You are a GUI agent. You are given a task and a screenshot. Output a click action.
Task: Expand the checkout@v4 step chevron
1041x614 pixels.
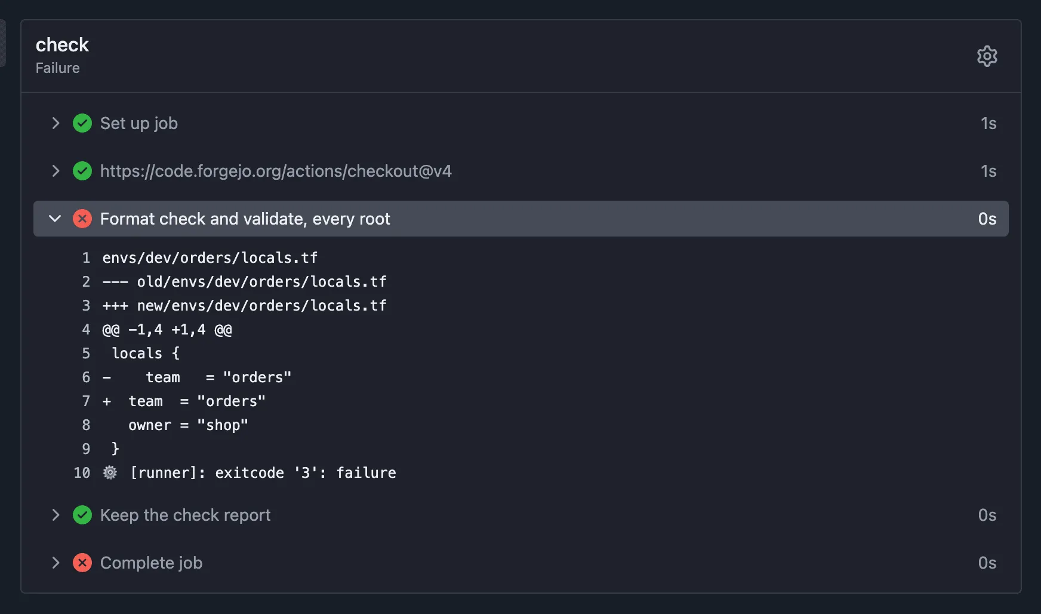[x=56, y=171]
